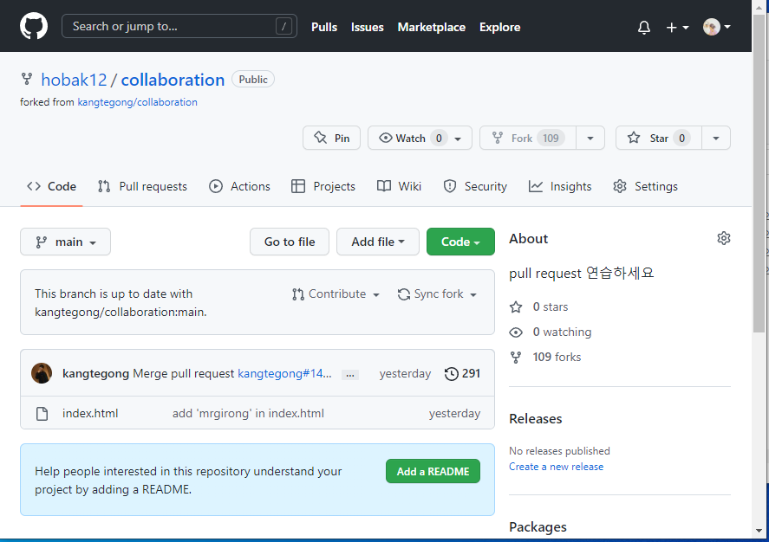Expand the Watch notification options arrow
769x542 pixels.
pos(458,139)
